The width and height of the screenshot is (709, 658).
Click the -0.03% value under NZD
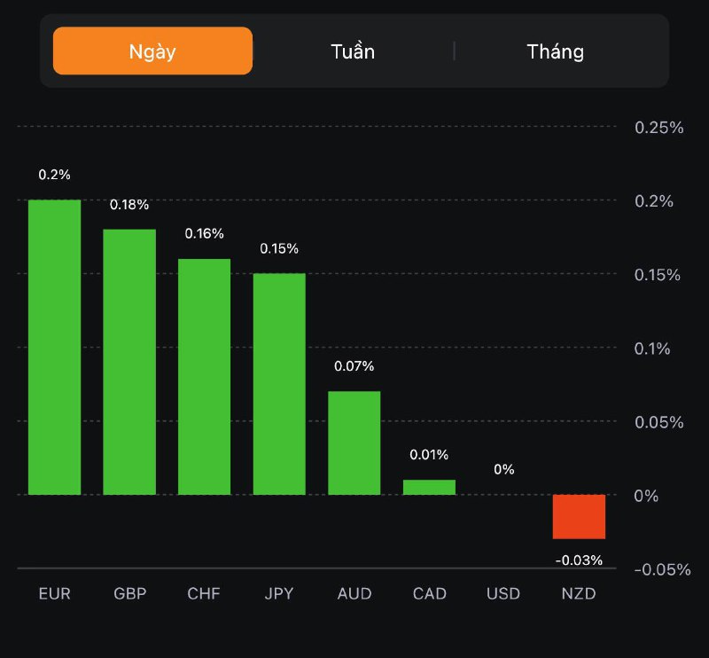coord(579,560)
